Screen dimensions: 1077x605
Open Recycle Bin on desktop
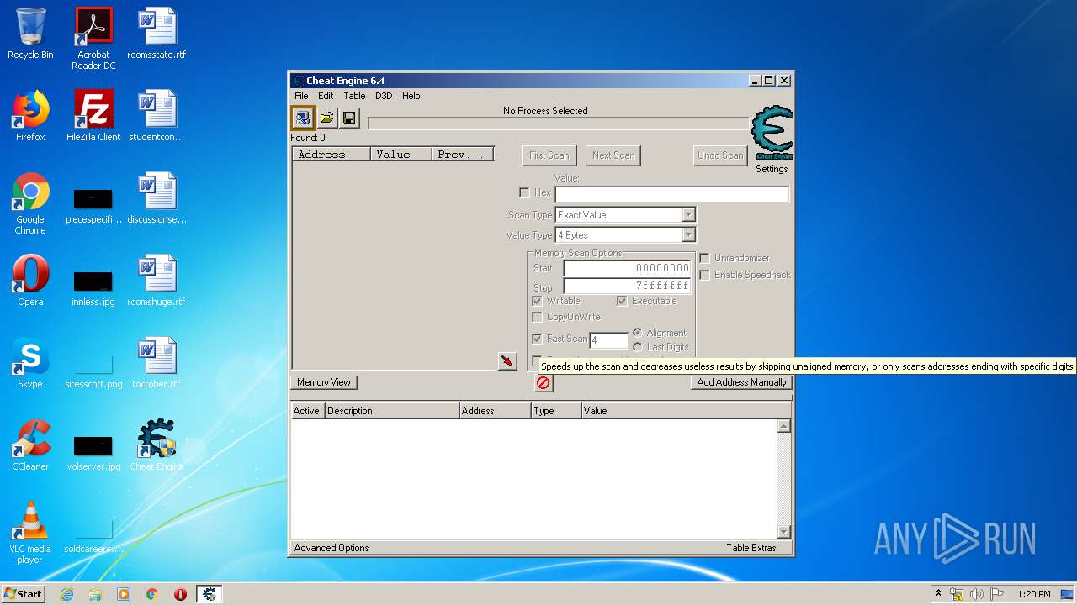[30, 34]
